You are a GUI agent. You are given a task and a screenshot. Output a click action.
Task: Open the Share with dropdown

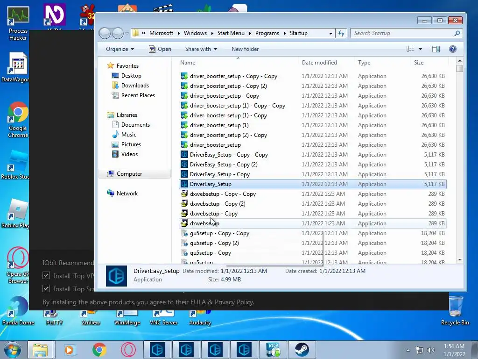[x=201, y=49]
